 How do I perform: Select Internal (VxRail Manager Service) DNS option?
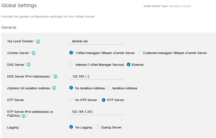click(71, 64)
